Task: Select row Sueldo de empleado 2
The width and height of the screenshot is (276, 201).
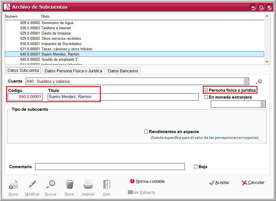Action: [x=135, y=59]
